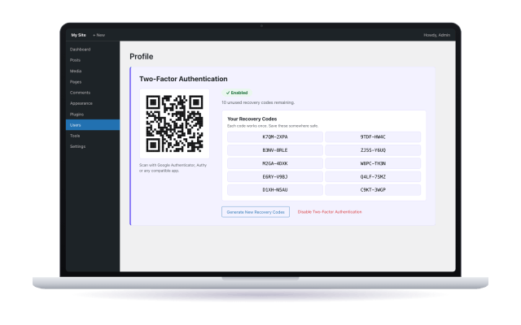Click '10 unused recovery codes remaining' text
The width and height of the screenshot is (521, 325).
(258, 102)
